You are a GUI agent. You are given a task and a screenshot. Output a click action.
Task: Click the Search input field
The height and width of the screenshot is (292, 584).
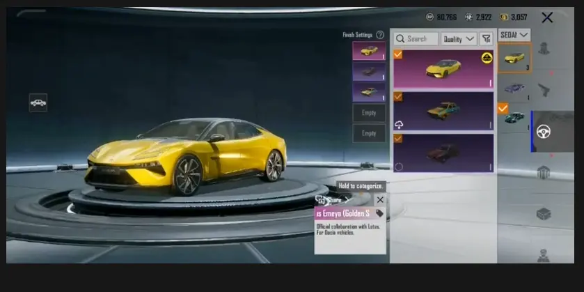tap(416, 39)
